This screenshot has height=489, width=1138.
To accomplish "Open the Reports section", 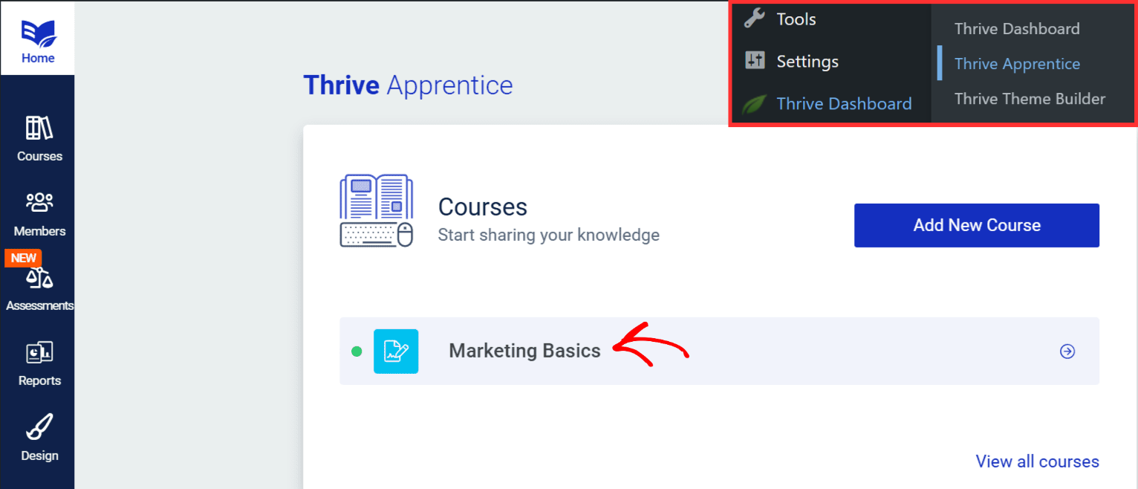I will (39, 363).
